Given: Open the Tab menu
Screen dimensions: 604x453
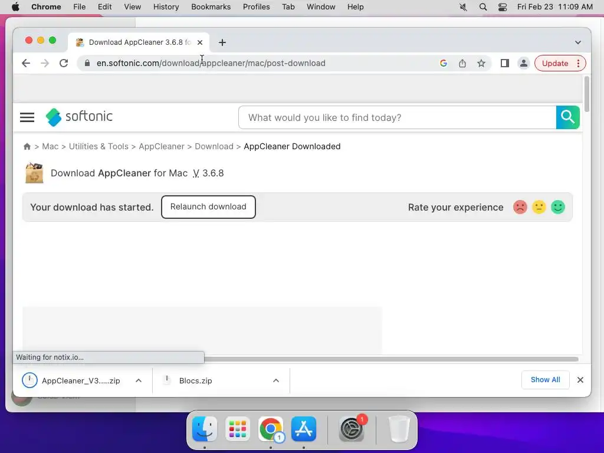Looking at the screenshot, I should coord(288,7).
